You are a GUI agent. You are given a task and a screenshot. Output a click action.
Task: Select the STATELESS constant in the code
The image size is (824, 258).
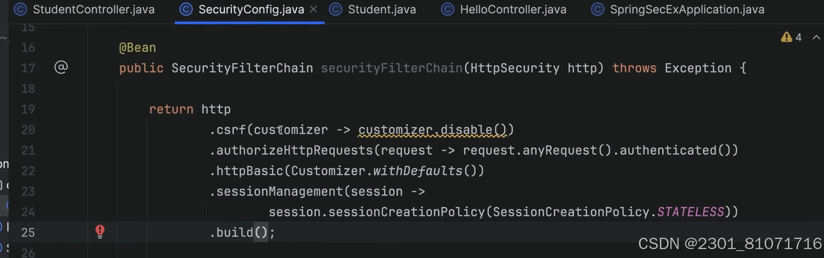pyautogui.click(x=689, y=211)
